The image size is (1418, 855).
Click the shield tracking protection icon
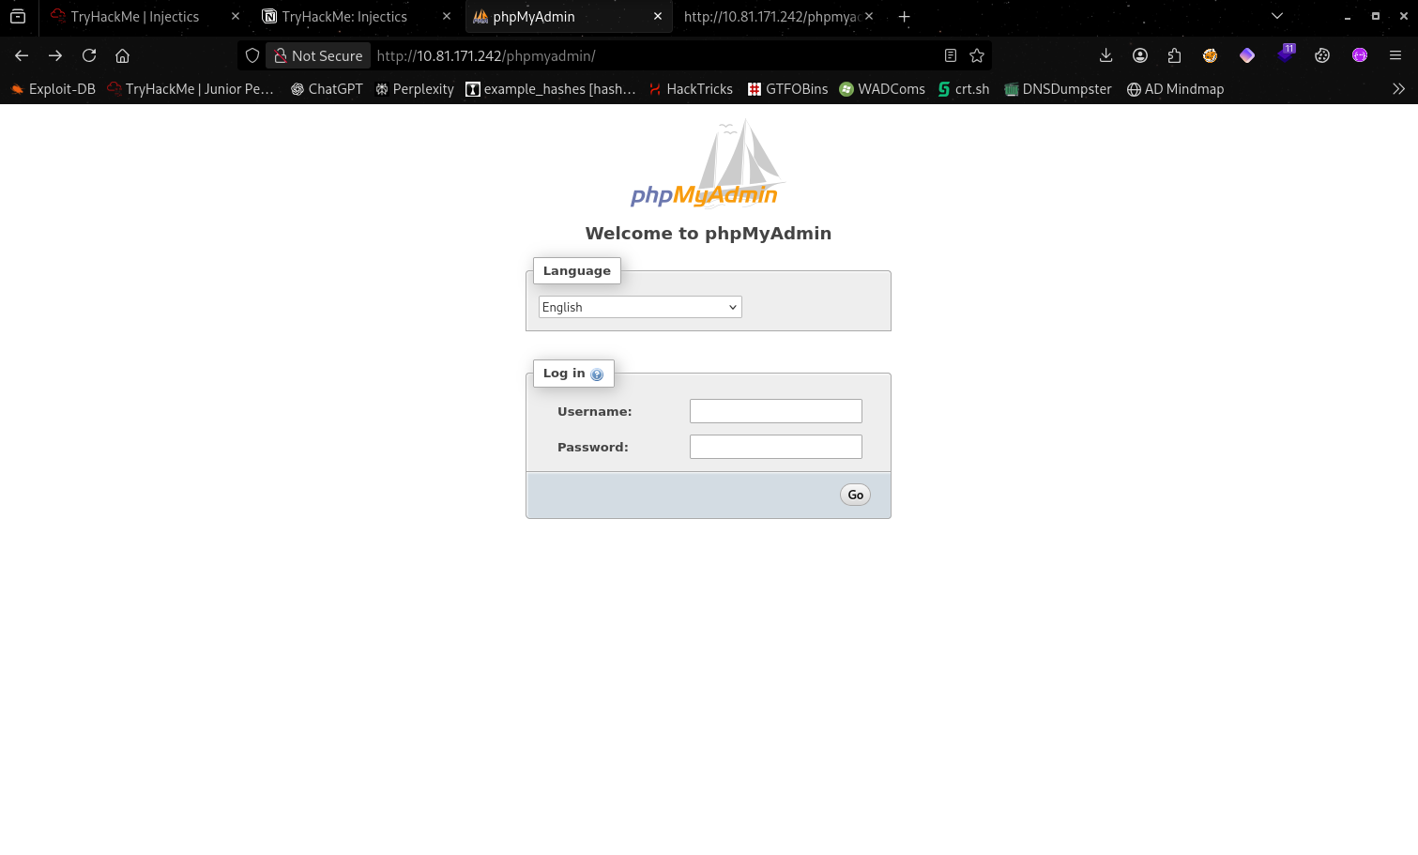[252, 55]
